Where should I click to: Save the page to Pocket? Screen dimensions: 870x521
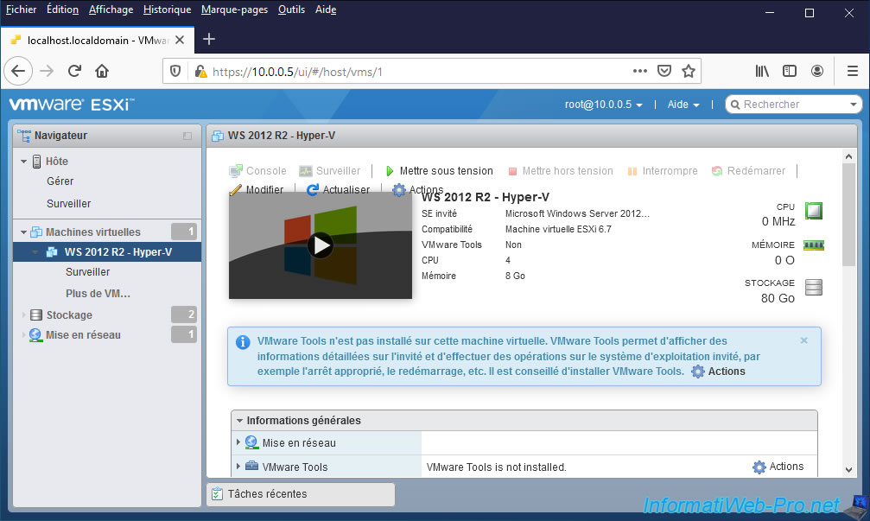(x=664, y=71)
